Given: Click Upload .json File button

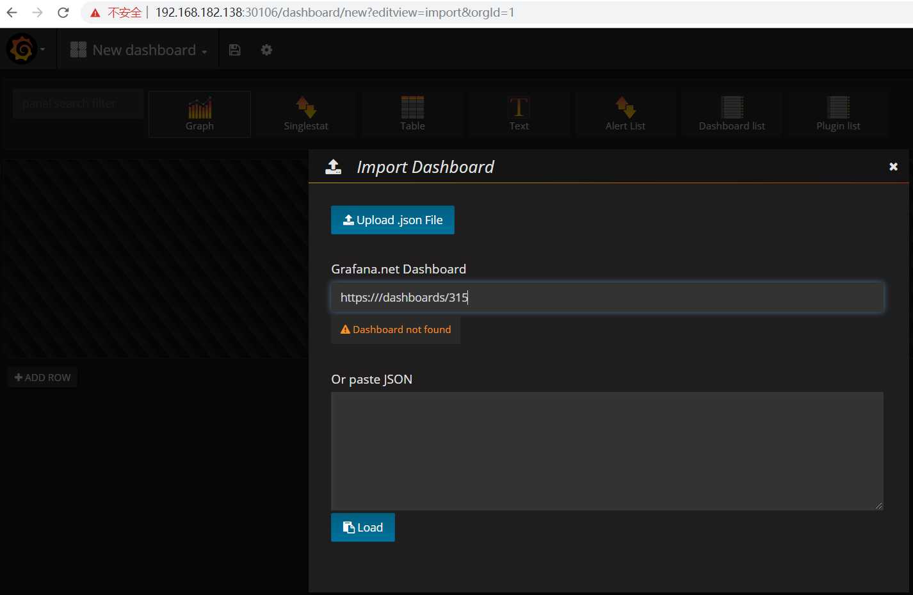Looking at the screenshot, I should coord(392,220).
